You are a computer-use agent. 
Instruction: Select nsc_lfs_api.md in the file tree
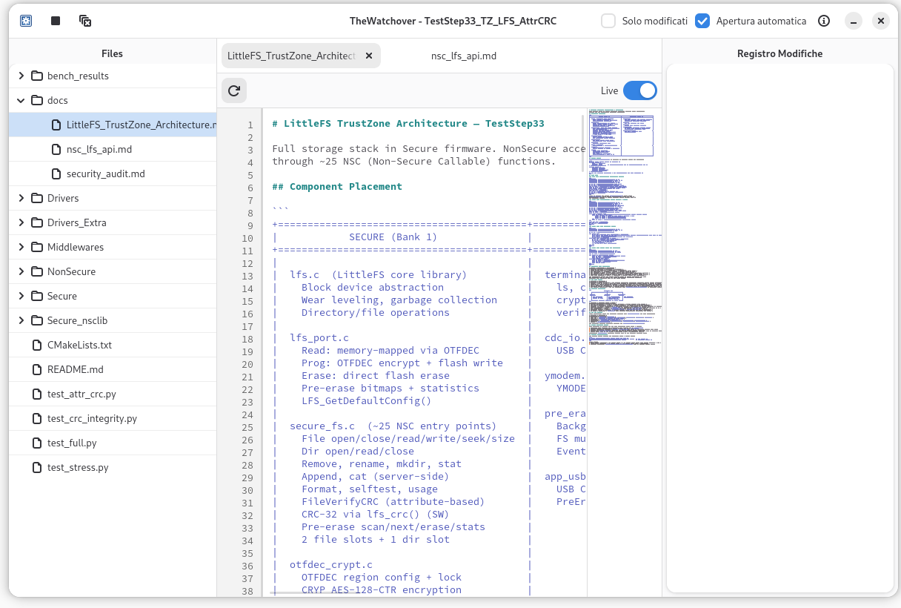[x=99, y=149]
